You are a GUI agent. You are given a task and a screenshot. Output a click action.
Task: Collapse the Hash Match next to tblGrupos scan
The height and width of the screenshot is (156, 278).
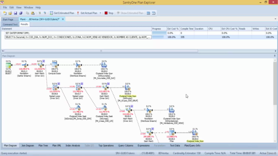(x=108, y=84)
